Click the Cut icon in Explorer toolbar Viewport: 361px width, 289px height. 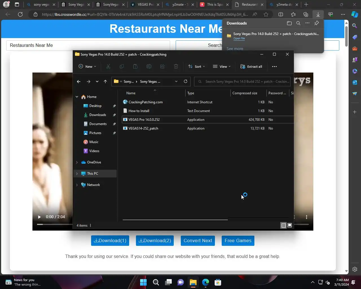(108, 67)
